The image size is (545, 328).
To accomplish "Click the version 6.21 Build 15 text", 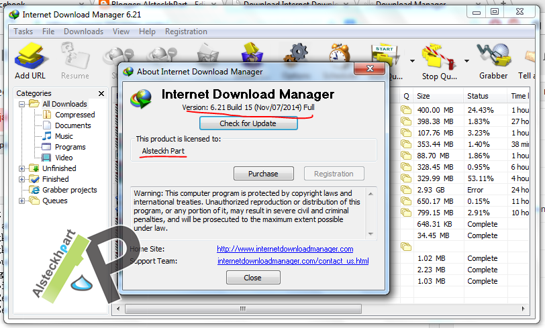I will [248, 107].
